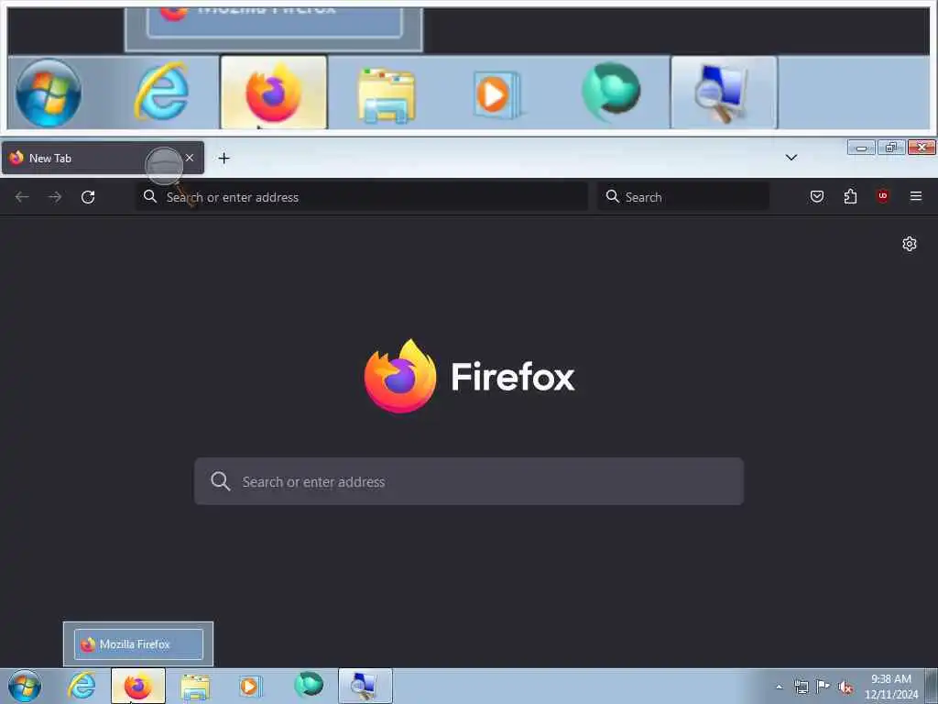Focus the URL bar address field

[362, 197]
